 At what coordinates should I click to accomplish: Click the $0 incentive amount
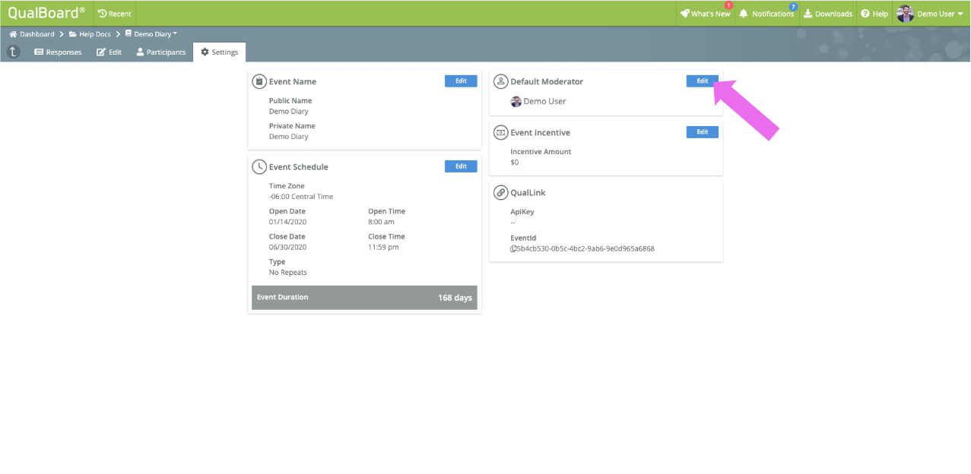click(x=515, y=163)
